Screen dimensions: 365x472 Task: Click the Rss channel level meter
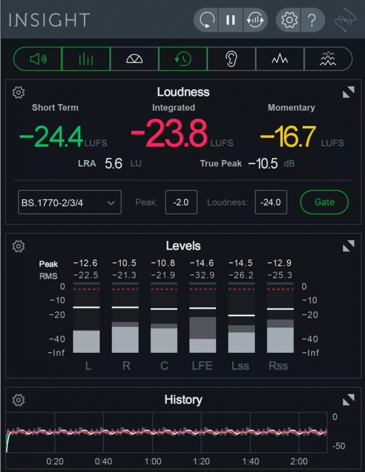[280, 318]
